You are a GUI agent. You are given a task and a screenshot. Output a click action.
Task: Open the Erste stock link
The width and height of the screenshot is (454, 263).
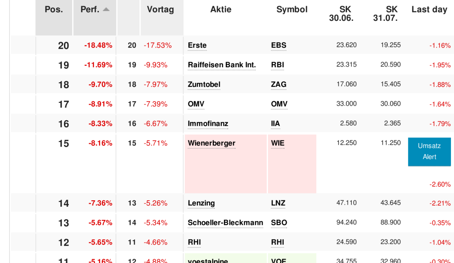[197, 45]
